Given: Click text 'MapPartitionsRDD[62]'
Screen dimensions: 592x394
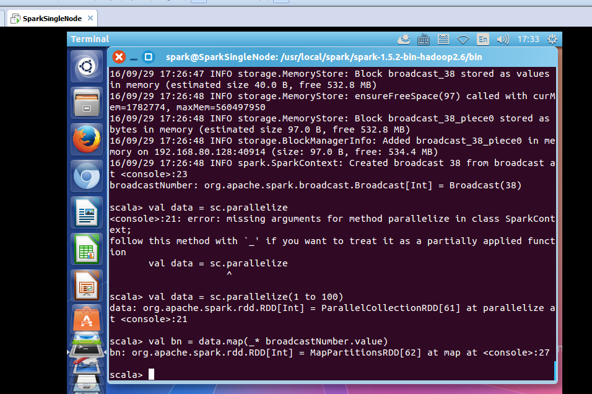Looking at the screenshot, I should pyautogui.click(x=365, y=353).
